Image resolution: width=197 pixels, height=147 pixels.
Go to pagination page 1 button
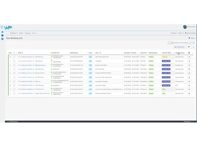190,43
